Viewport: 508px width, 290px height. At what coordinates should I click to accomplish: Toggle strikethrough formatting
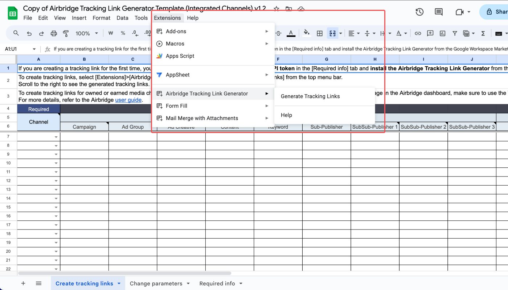(x=279, y=33)
